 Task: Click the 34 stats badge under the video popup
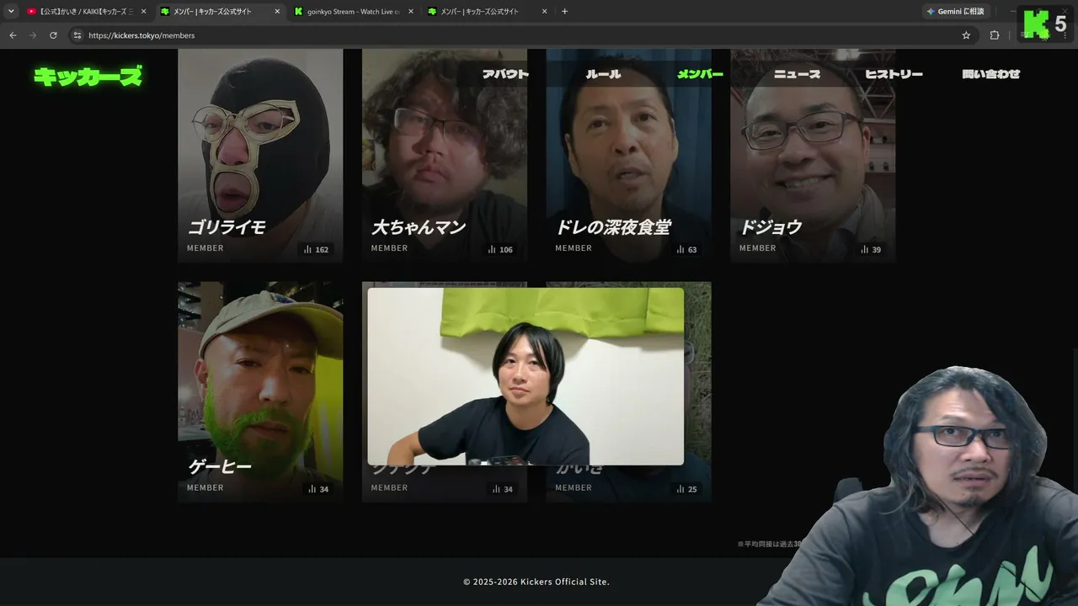pos(503,489)
